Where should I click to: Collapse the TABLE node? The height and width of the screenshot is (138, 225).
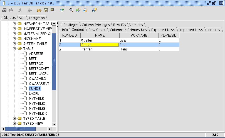click(14, 48)
